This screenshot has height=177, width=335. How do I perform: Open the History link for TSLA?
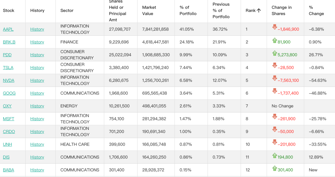pos(37,68)
